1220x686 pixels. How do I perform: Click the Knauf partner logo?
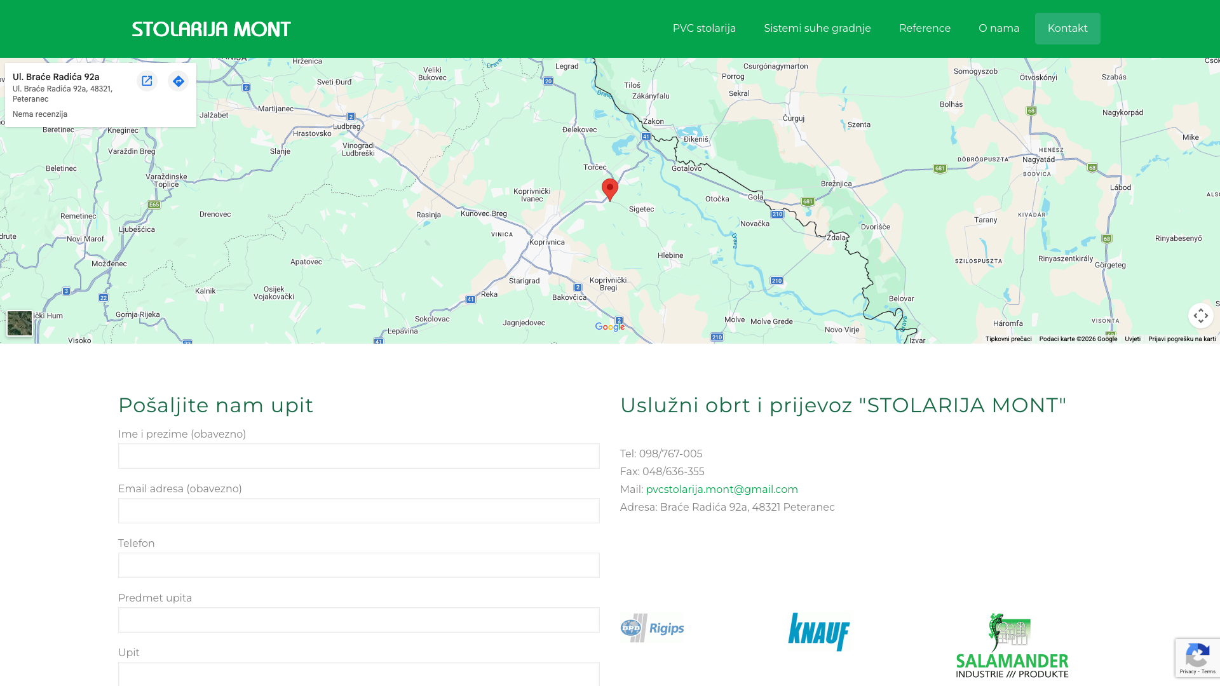tap(819, 632)
